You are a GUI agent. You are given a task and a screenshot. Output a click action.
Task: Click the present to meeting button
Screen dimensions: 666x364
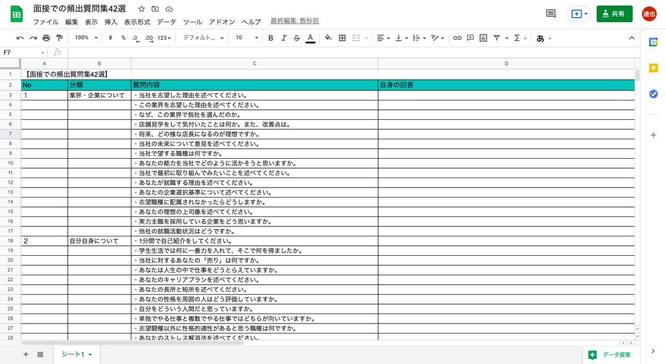pyautogui.click(x=578, y=14)
